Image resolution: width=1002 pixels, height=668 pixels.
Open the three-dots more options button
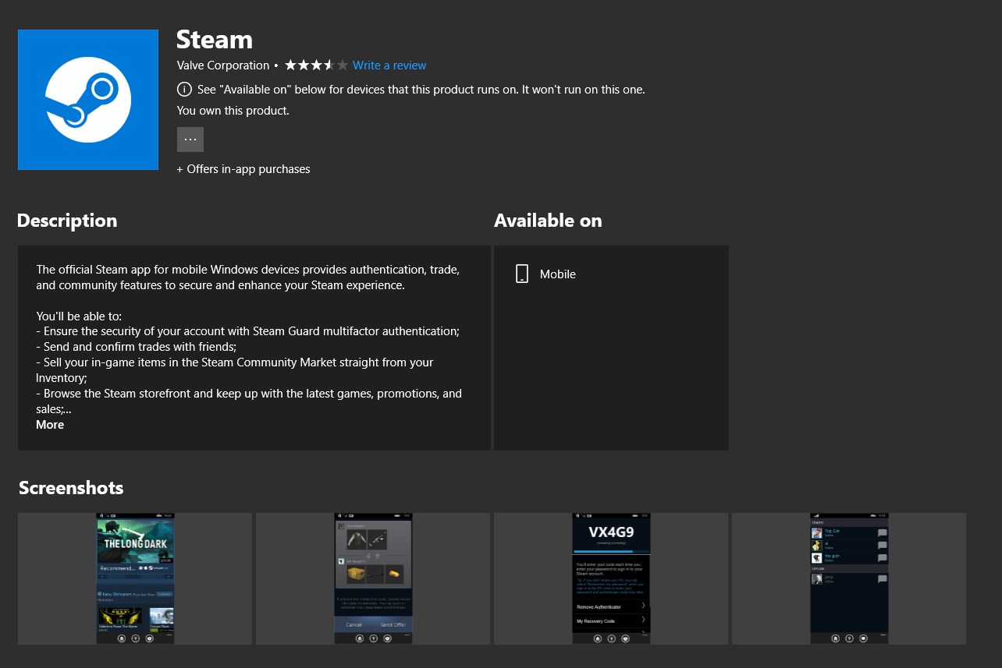pos(190,140)
